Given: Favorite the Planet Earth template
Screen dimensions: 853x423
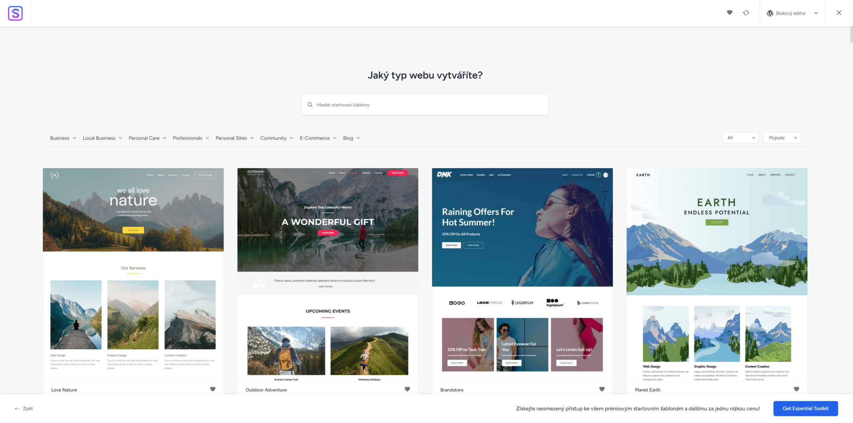Looking at the screenshot, I should coord(796,389).
